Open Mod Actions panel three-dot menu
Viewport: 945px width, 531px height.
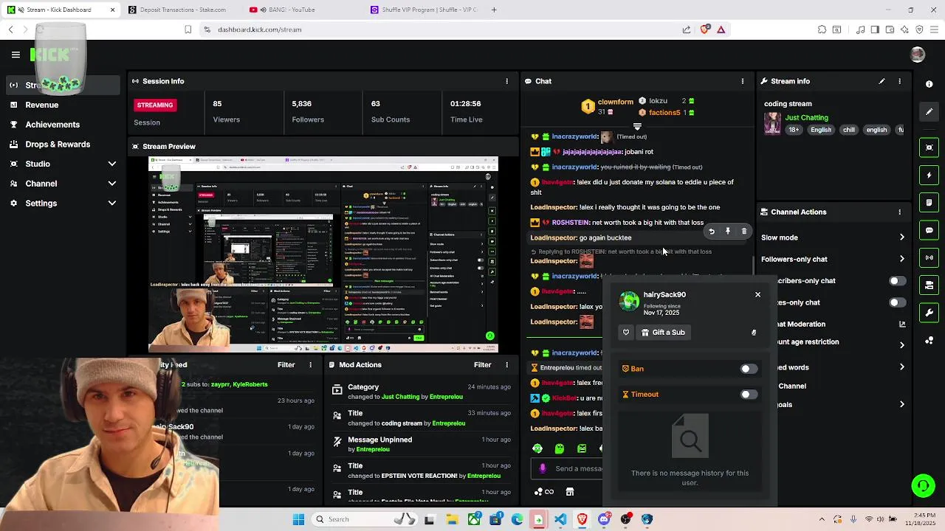(506, 365)
